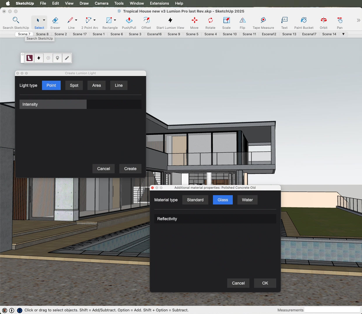The image size is (362, 314).
Task: Select the Paint Bucket tool
Action: (304, 21)
